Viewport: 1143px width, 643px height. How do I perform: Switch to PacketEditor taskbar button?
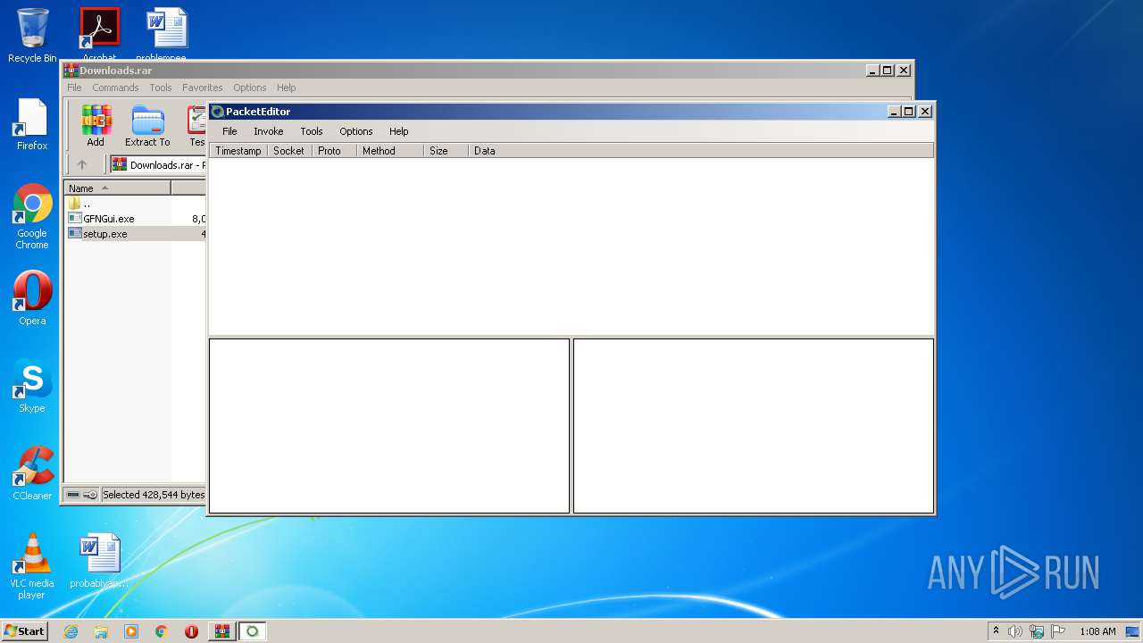[252, 631]
